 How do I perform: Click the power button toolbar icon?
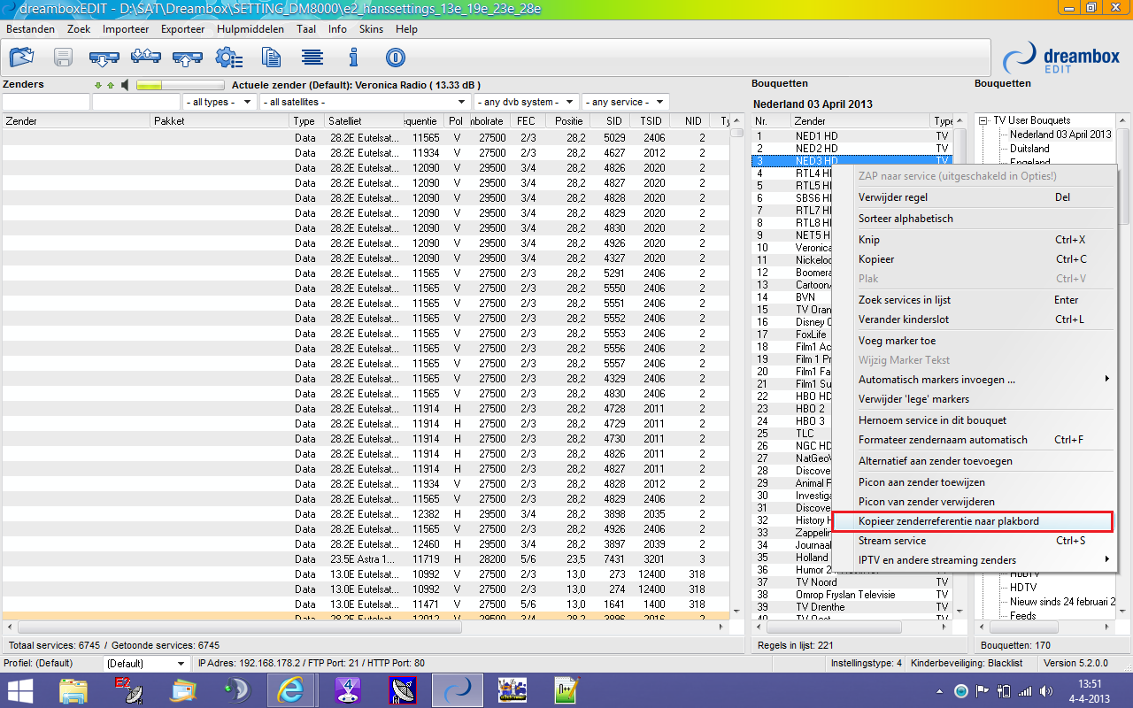coord(395,58)
